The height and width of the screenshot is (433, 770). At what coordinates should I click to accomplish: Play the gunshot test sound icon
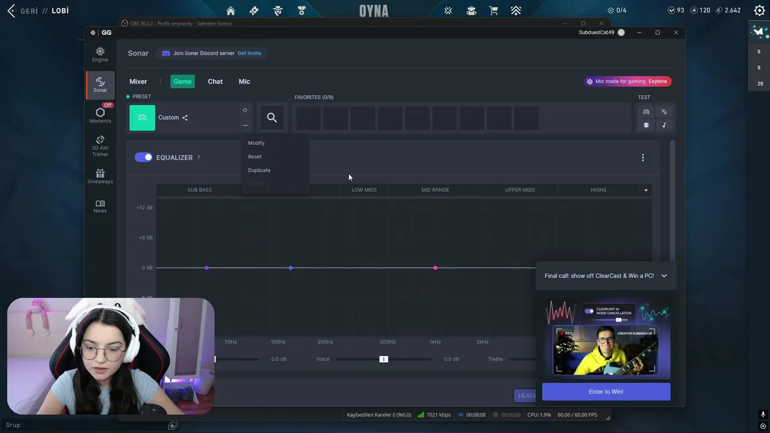coord(664,112)
